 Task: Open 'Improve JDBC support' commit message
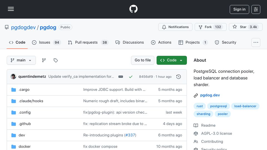(114, 90)
